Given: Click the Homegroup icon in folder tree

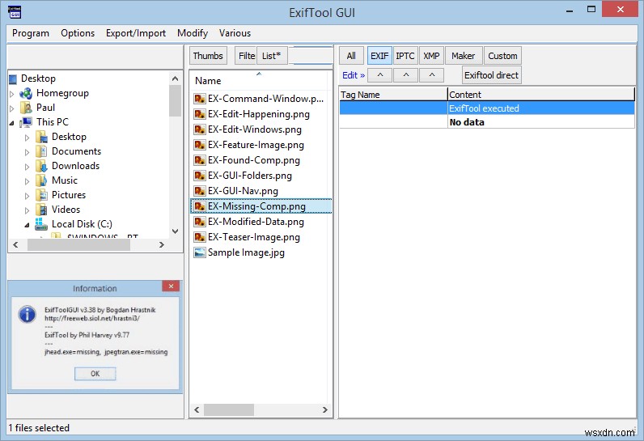Looking at the screenshot, I should coord(26,94).
